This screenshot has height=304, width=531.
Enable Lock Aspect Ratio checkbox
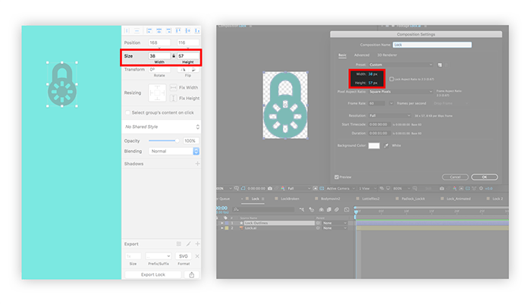391,79
